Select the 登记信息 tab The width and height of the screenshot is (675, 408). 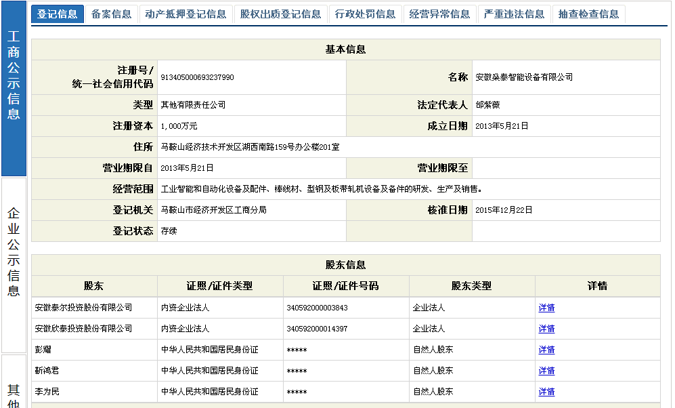click(x=58, y=14)
